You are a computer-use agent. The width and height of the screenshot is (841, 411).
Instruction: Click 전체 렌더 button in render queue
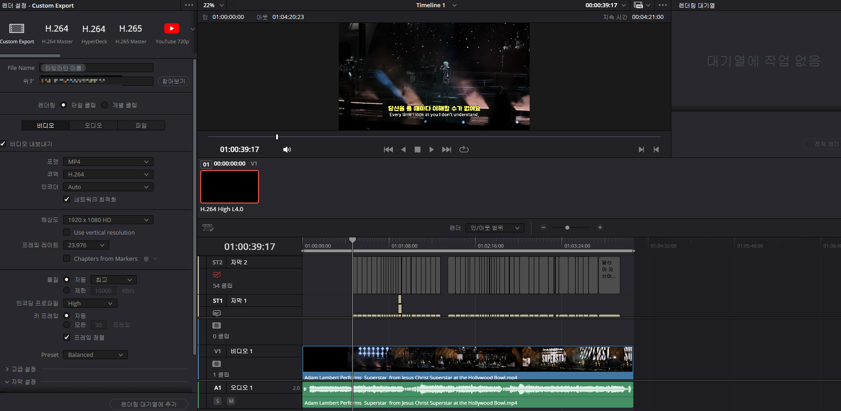coord(823,144)
